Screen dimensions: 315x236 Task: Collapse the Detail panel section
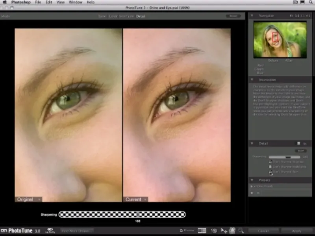tap(252, 144)
